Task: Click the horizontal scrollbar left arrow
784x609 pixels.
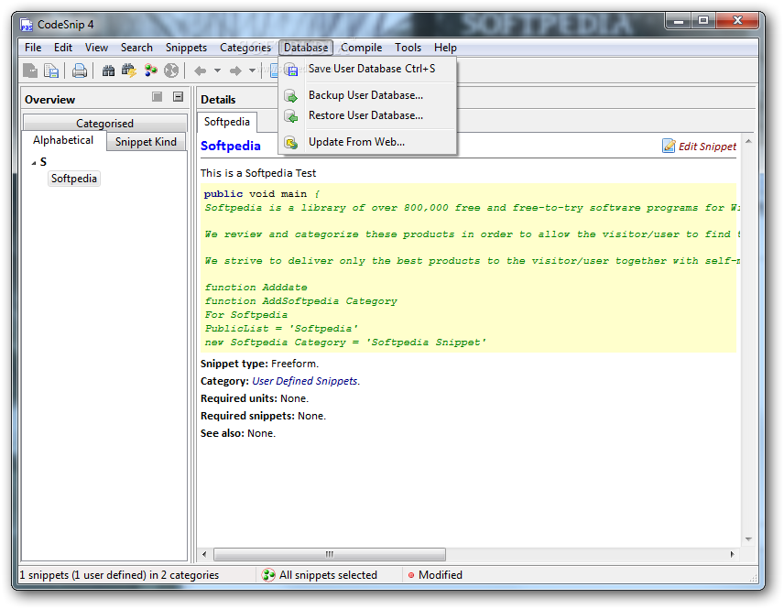Action: (204, 554)
